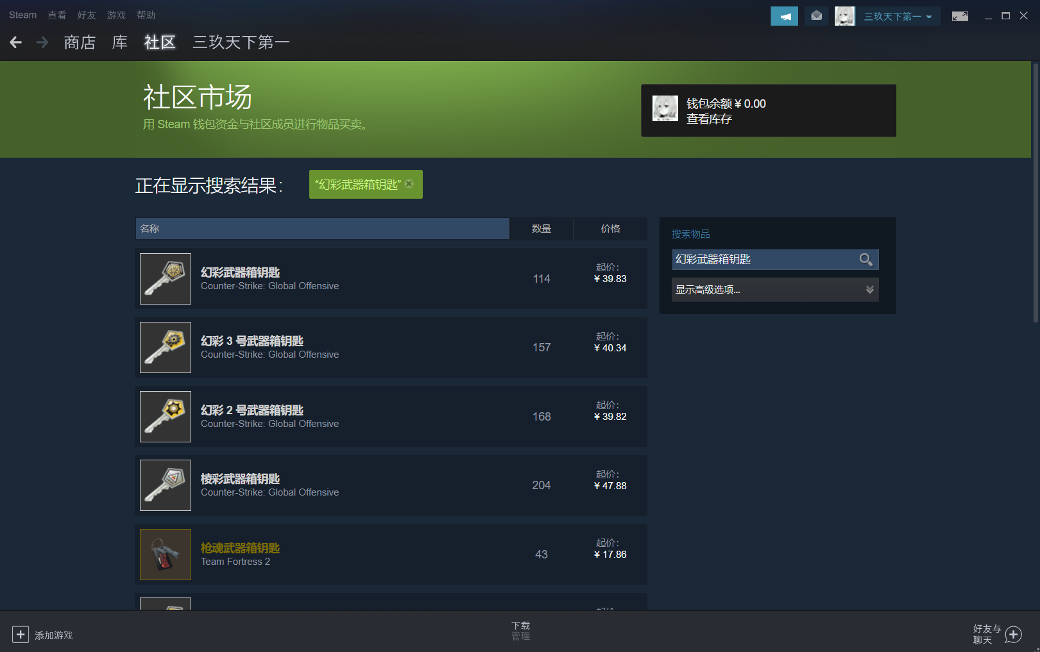Open the inbox envelope icon
This screenshot has width=1040, height=652.
tap(816, 16)
